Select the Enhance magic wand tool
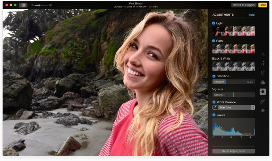This screenshot has width=272, height=161. point(263,54)
